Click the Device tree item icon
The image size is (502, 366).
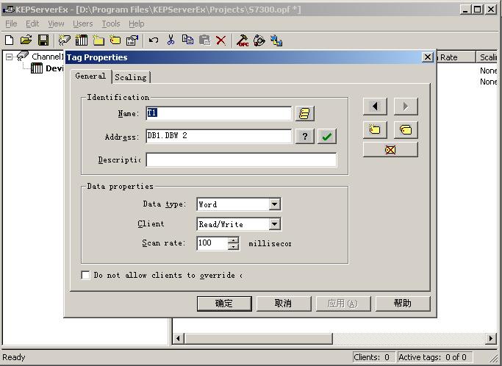37,68
